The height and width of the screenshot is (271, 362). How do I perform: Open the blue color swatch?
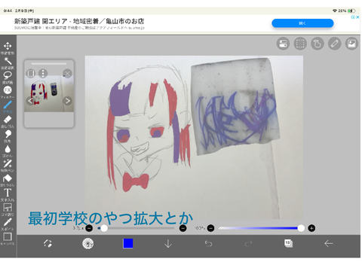pyautogui.click(x=128, y=243)
